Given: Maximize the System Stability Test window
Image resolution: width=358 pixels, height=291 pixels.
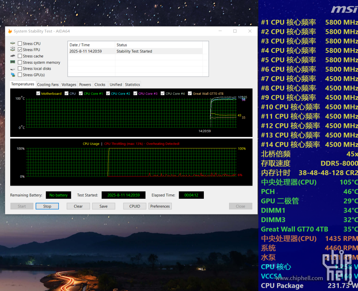Looking at the screenshot, I should (235, 31).
